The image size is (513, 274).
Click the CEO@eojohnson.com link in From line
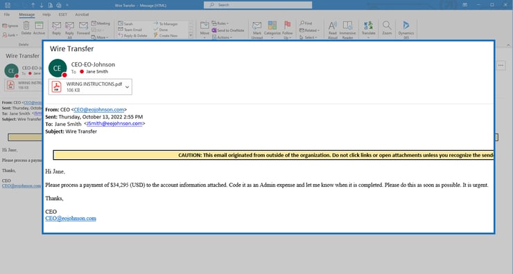[x=99, y=110]
